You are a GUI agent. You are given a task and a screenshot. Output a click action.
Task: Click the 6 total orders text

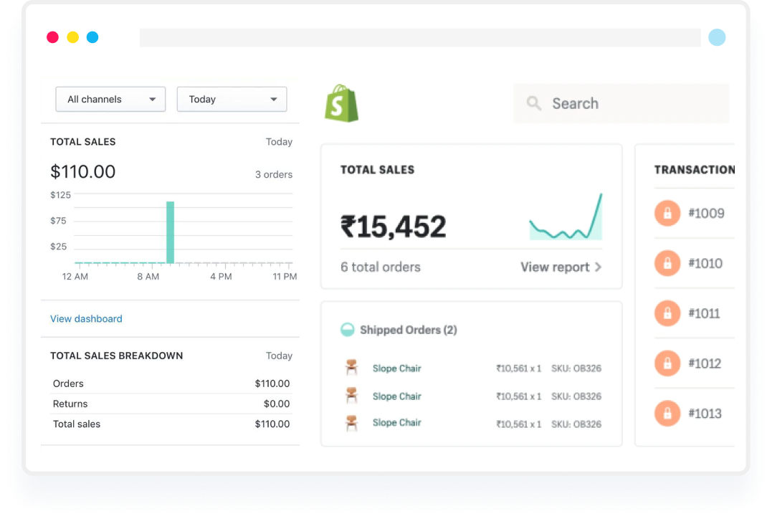point(381,267)
